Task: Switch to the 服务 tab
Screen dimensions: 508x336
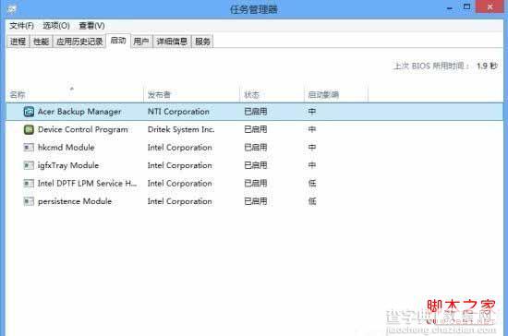Action: (202, 42)
